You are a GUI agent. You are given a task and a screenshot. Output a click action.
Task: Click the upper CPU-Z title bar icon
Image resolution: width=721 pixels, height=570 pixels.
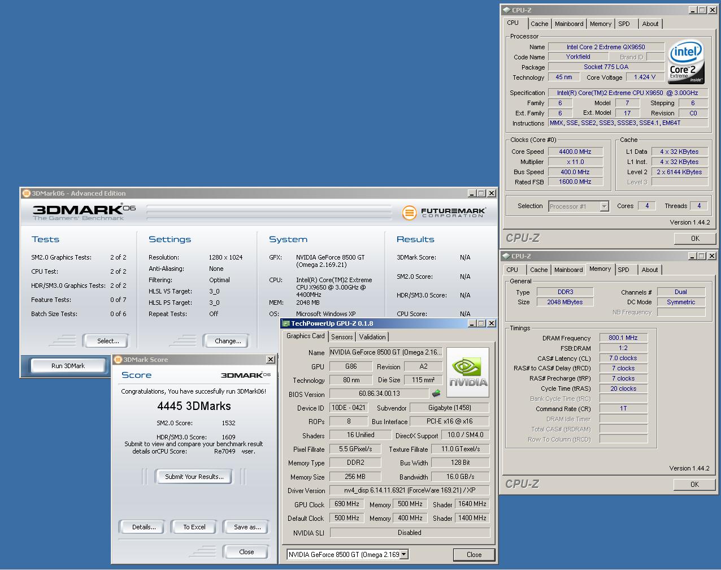pos(506,10)
